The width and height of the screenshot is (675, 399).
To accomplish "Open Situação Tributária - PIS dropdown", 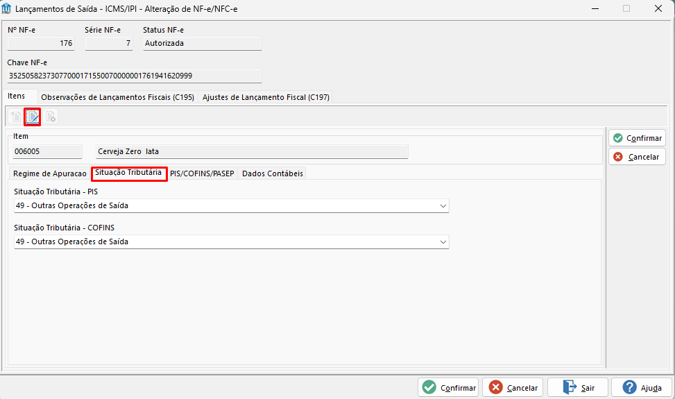I will click(x=231, y=205).
